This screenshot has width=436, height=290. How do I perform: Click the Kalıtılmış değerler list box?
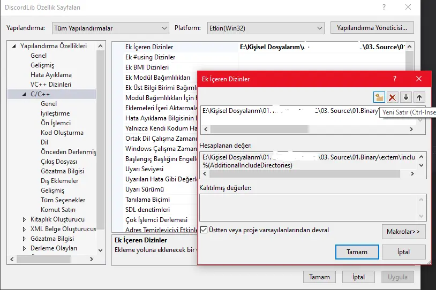pyautogui.click(x=313, y=208)
